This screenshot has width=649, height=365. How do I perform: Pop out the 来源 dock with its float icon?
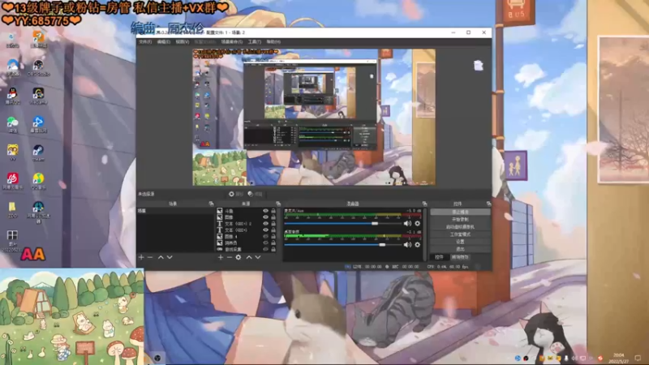pos(278,204)
